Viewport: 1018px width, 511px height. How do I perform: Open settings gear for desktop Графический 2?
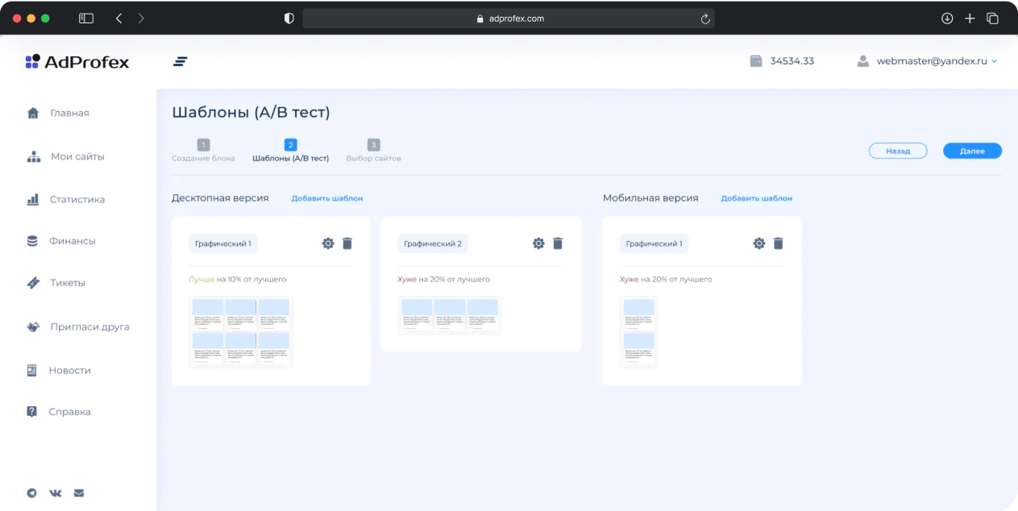[538, 243]
